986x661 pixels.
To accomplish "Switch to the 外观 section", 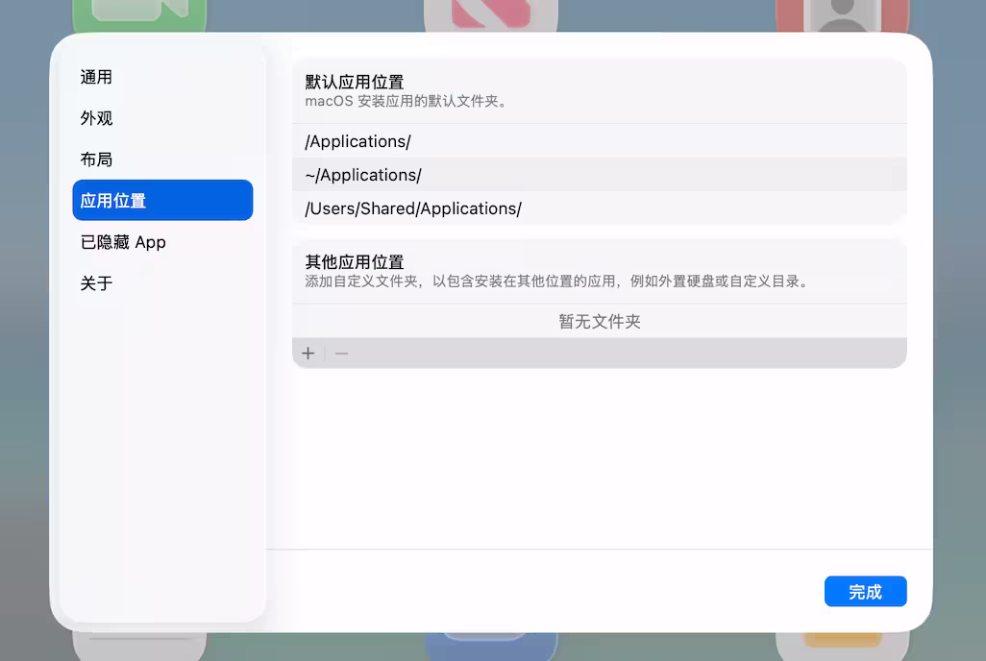I will [x=162, y=118].
